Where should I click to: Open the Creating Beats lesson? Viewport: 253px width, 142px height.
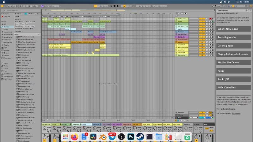coord(233,46)
